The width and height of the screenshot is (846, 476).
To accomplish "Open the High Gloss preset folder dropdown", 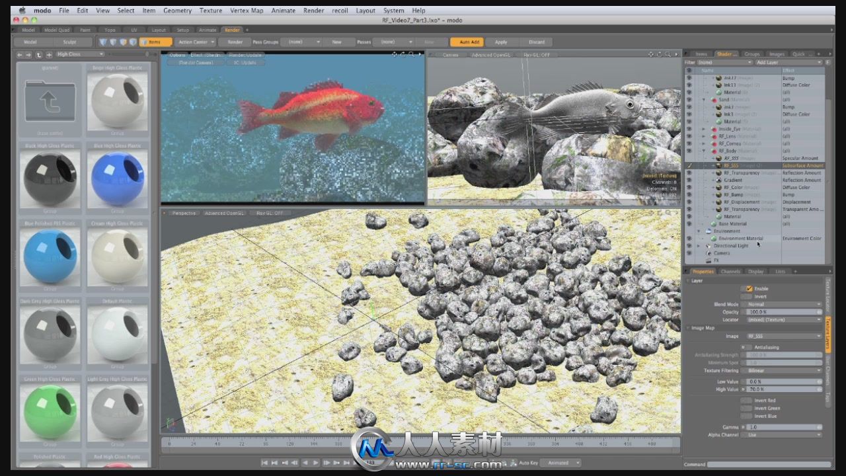I will pyautogui.click(x=80, y=54).
